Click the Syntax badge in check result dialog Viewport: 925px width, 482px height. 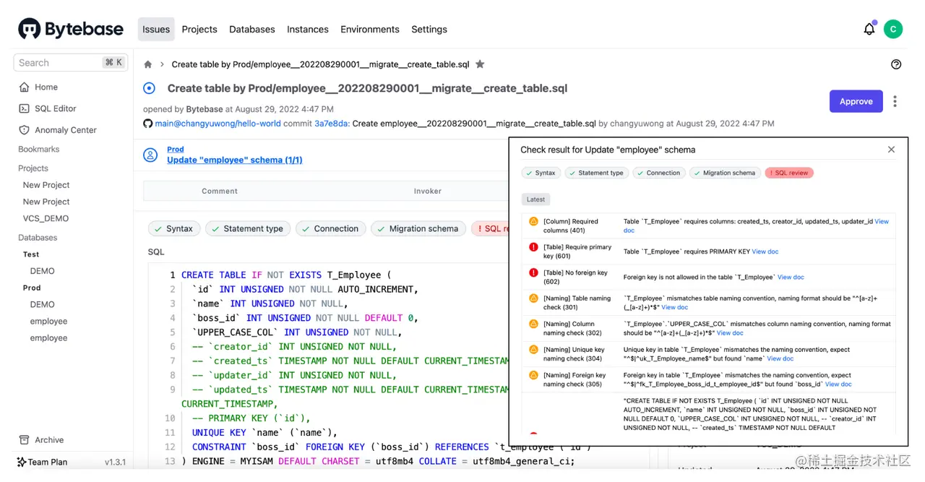pyautogui.click(x=541, y=173)
